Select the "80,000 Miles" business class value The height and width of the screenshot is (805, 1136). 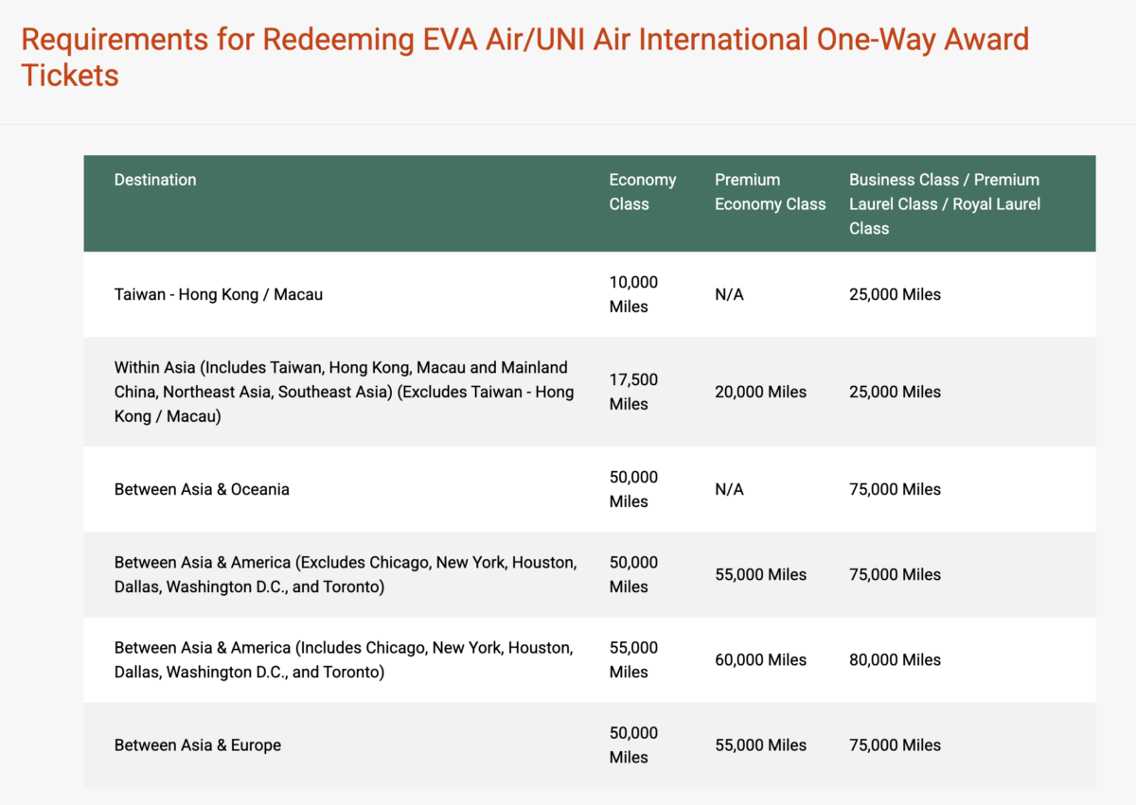(x=895, y=660)
